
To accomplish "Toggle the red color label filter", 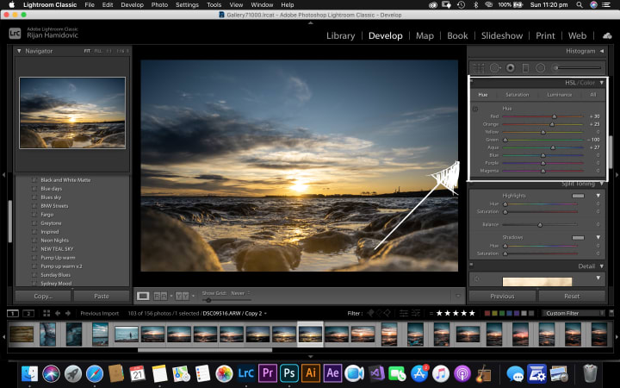I will tap(487, 313).
